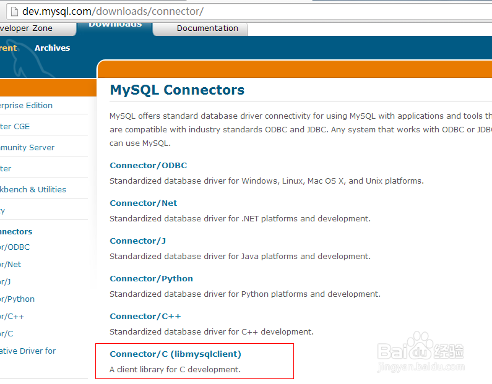Select Connectors section in sidebar
The height and width of the screenshot is (384, 492).
[16, 232]
